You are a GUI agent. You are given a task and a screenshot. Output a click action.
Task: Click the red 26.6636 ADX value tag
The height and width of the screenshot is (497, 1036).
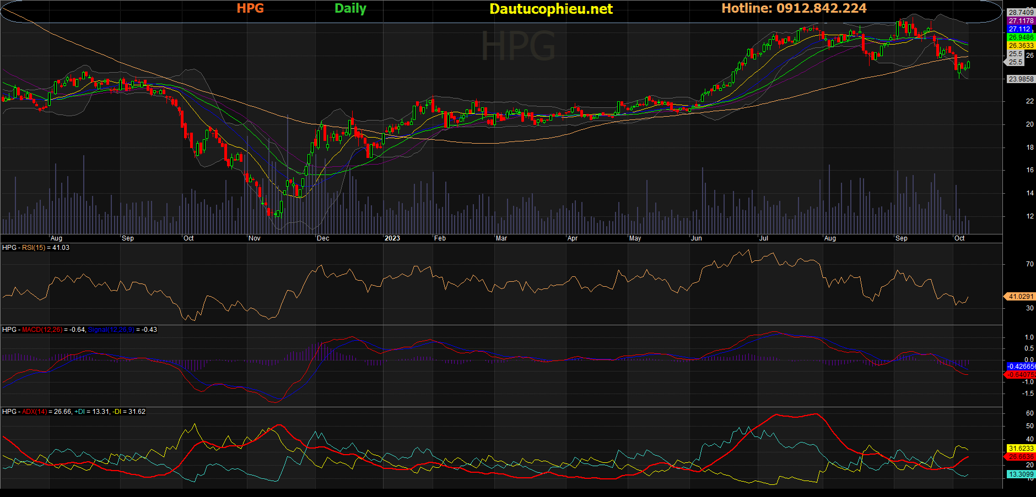click(x=1021, y=457)
